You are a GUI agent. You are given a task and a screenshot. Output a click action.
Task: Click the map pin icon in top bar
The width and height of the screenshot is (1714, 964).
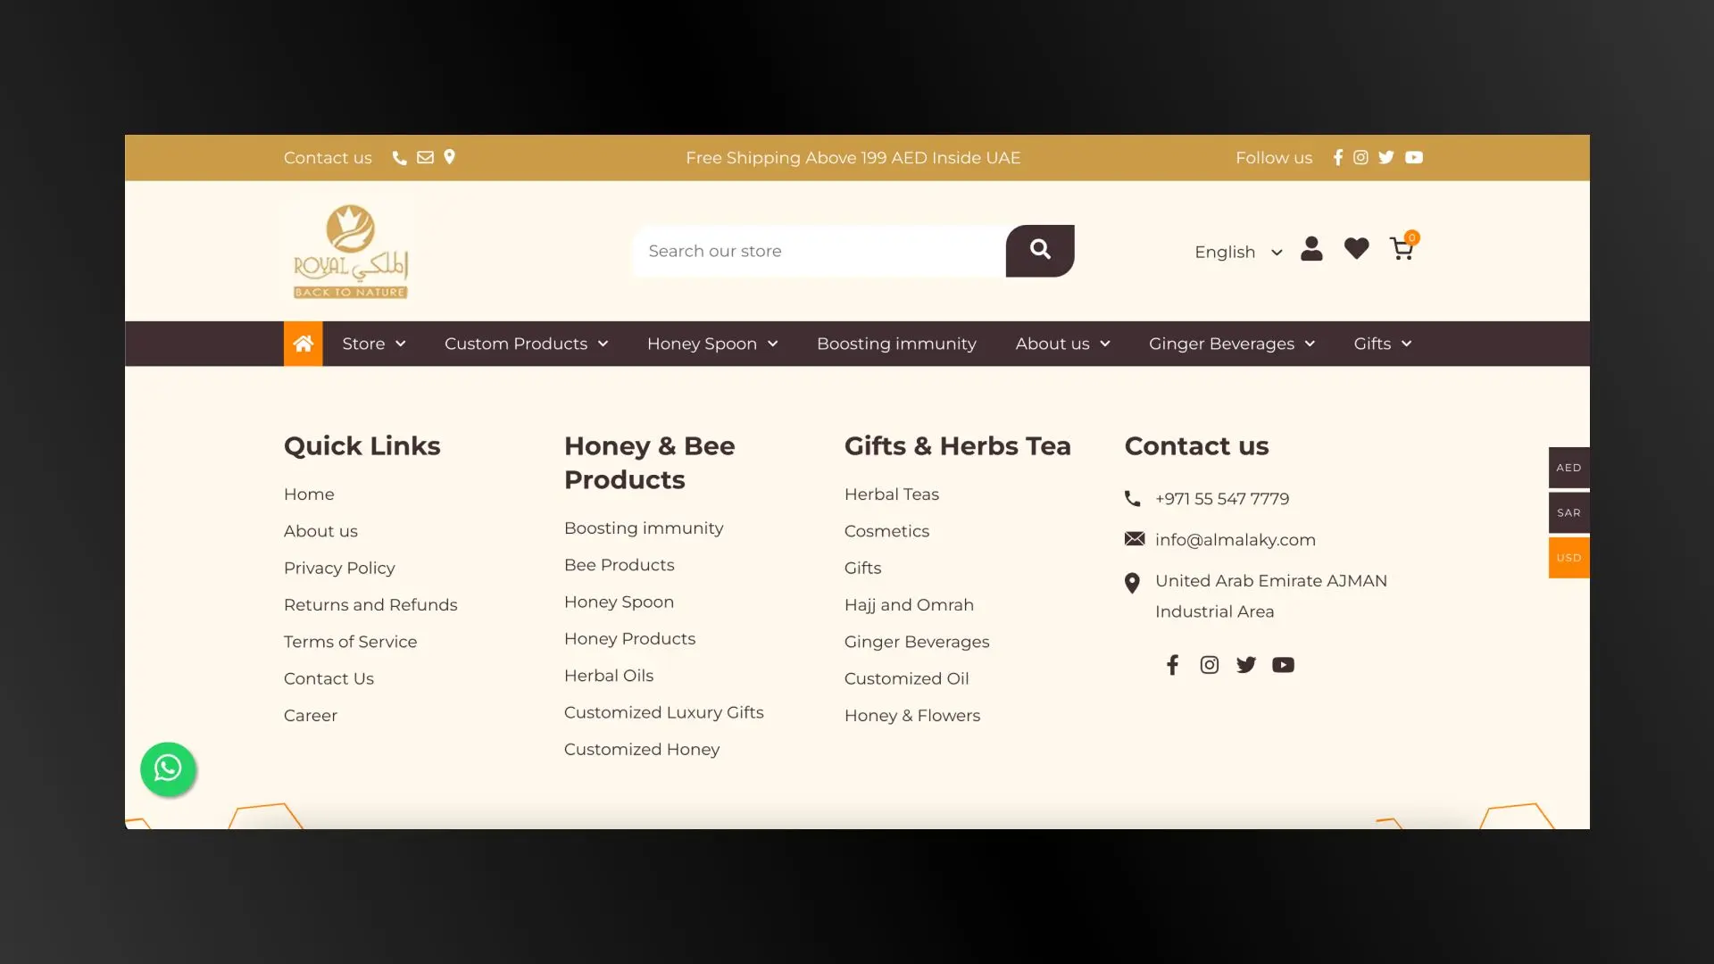450,157
